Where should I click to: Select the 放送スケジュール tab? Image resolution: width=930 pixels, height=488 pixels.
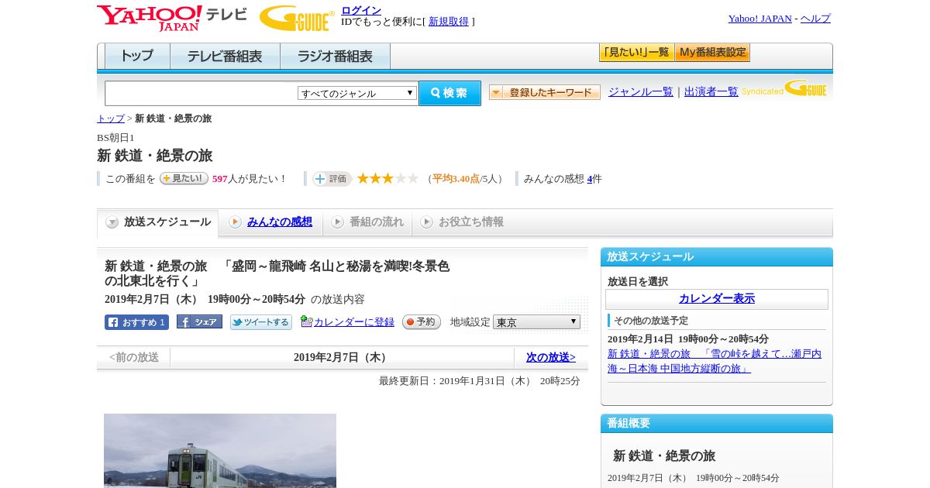point(158,222)
